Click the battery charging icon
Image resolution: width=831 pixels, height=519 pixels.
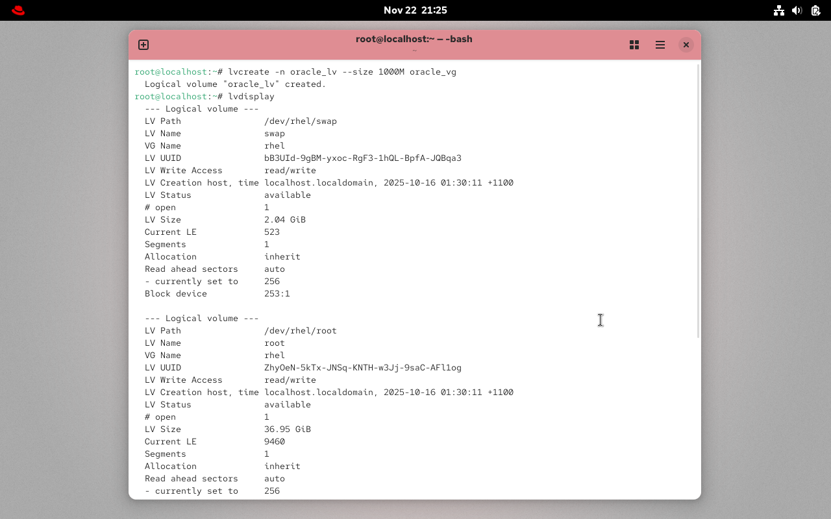coord(815,10)
